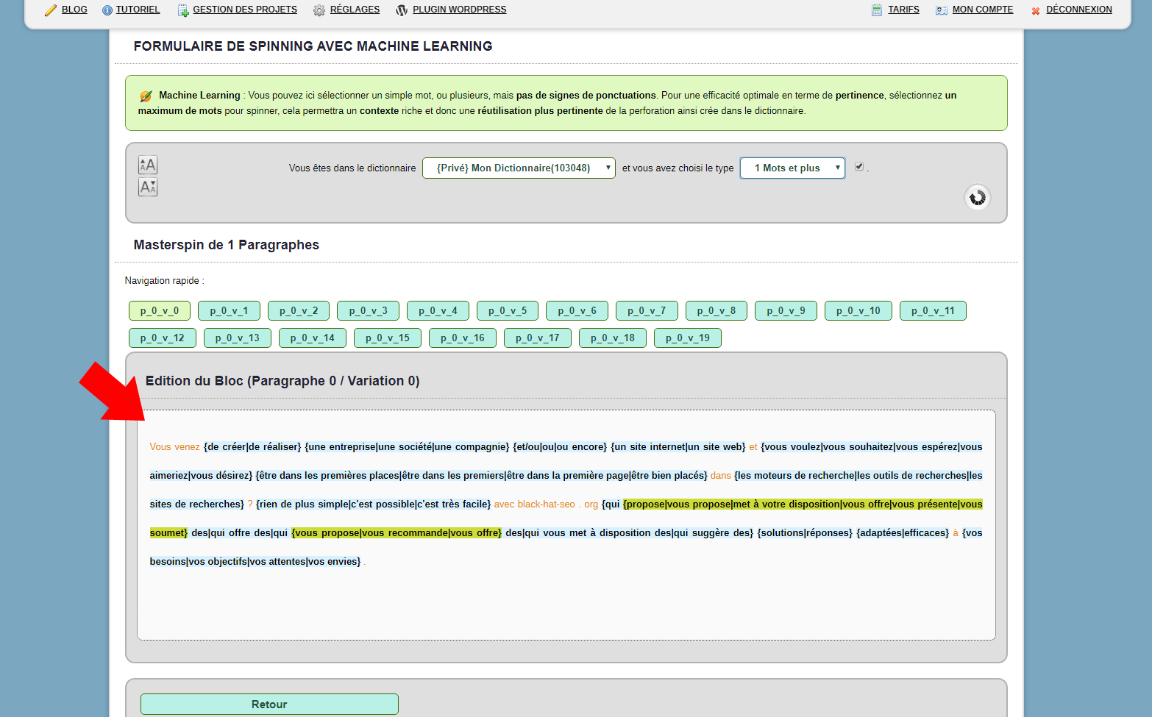
Task: Jump to variation p_0_v_4
Action: point(438,311)
